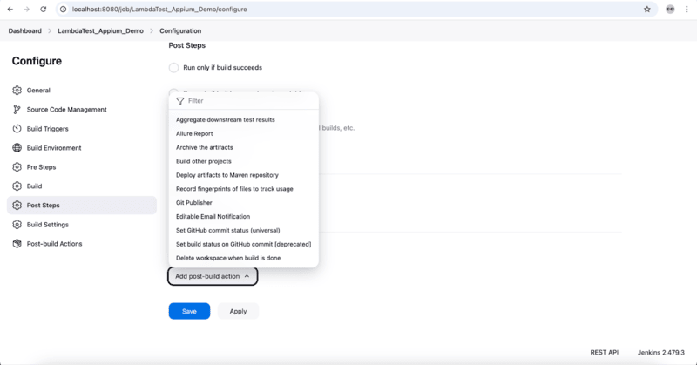Click the Source Code Management branch icon
The image size is (697, 365).
click(x=17, y=110)
